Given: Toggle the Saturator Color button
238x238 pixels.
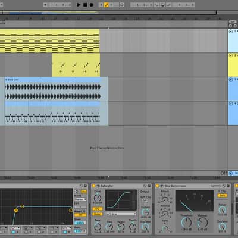Looking at the screenshot, I should click(x=98, y=214).
